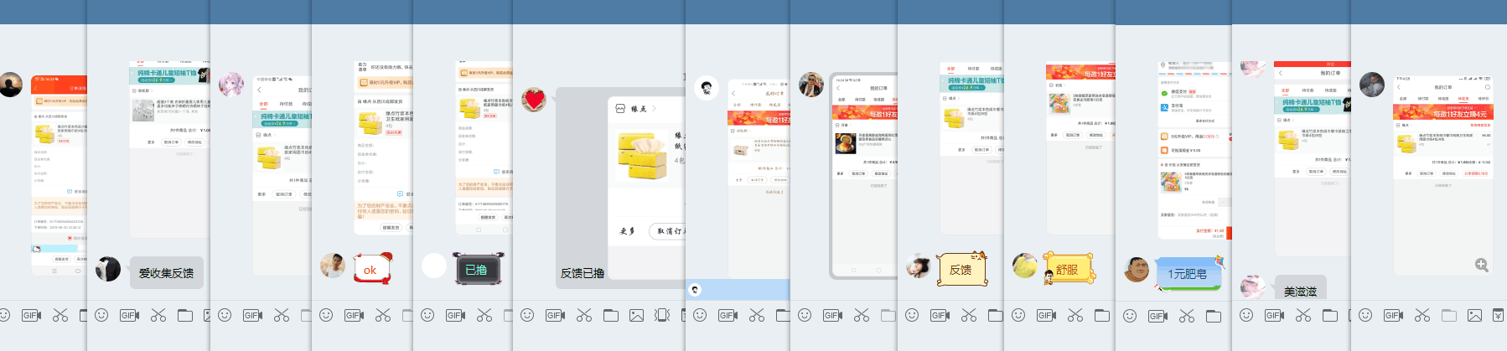
Task: Click the picture icon in the 反馈已撸 chat toolbar
Action: pyautogui.click(x=636, y=315)
